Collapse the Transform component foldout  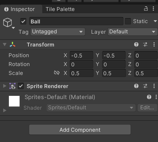5,44
